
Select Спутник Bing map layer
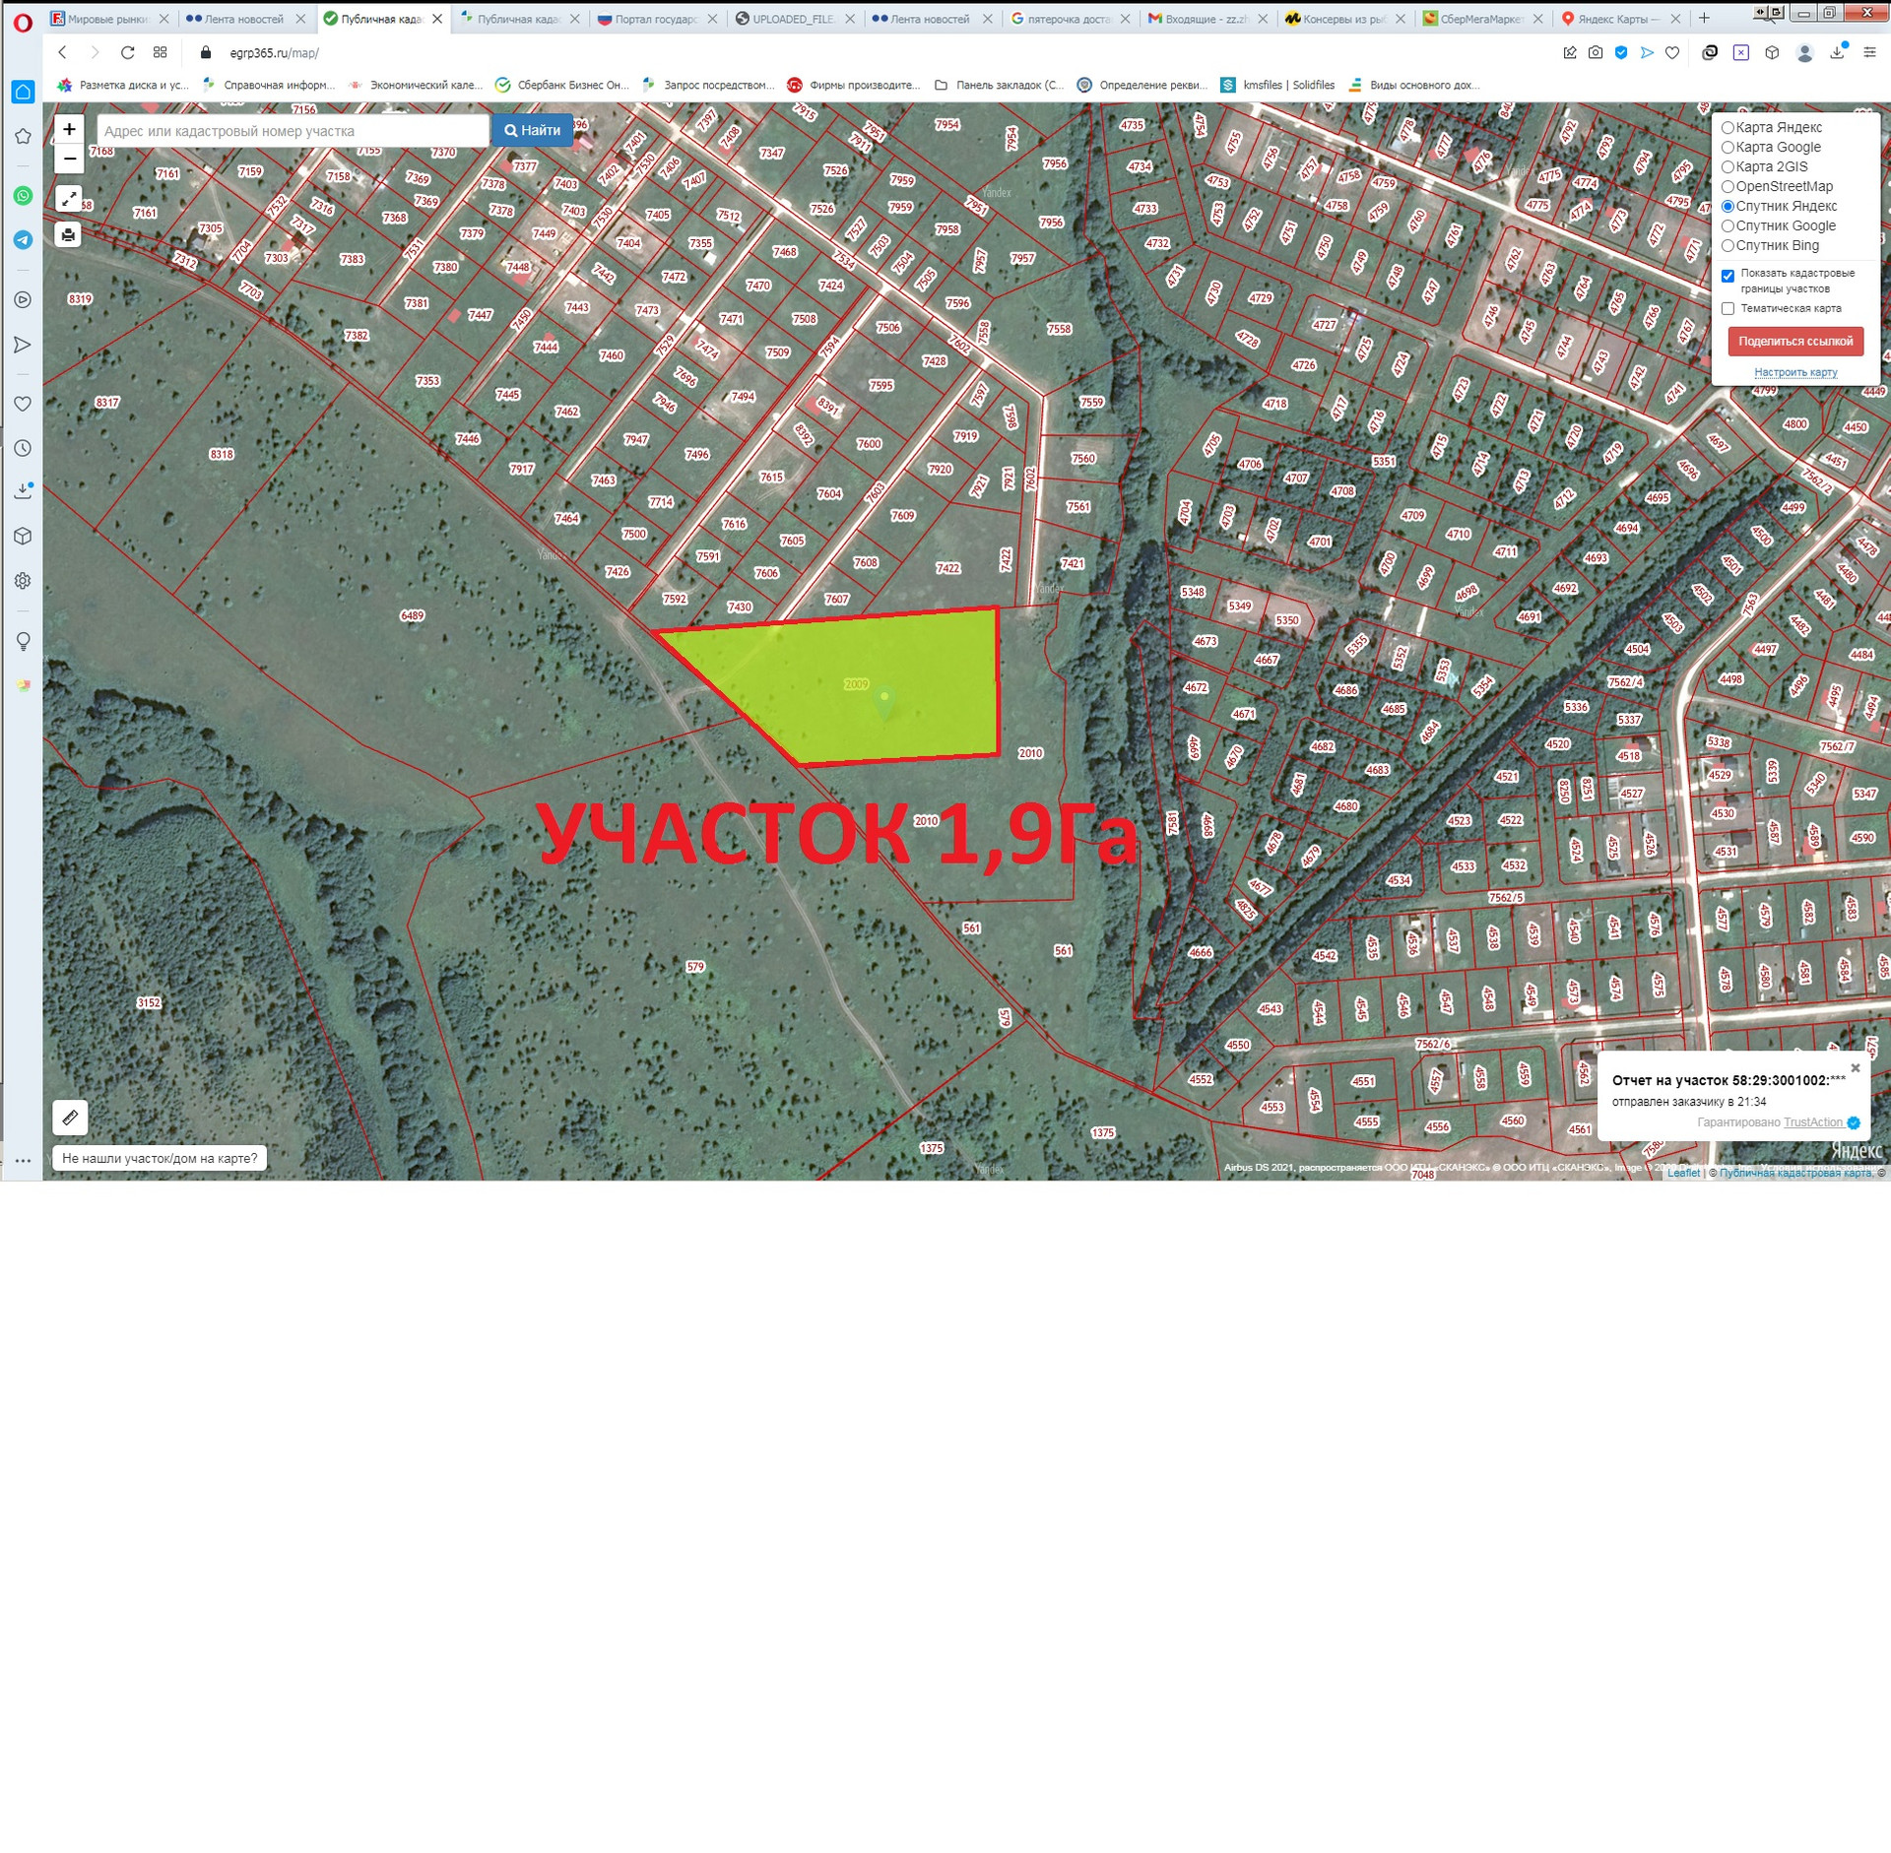1728,246
